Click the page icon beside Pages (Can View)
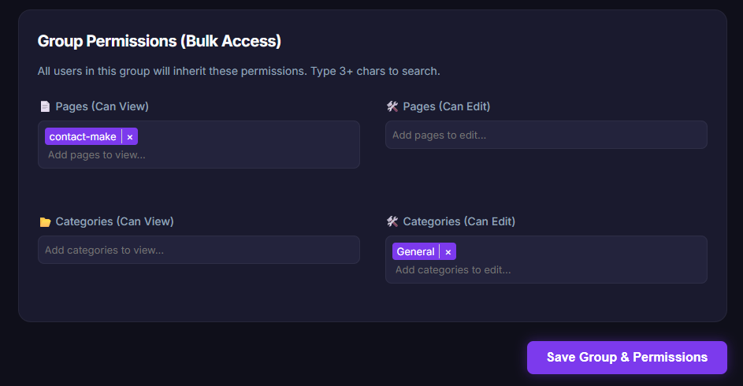Viewport: 743px width, 386px height. click(44, 106)
